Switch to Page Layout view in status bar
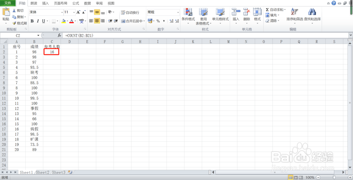 (x=296, y=178)
